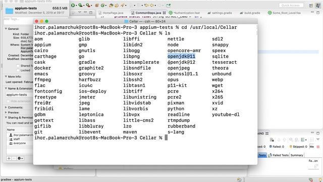Click the maven entry in Terminal listing
Viewport: 323px width, 182px height.
tap(130, 132)
